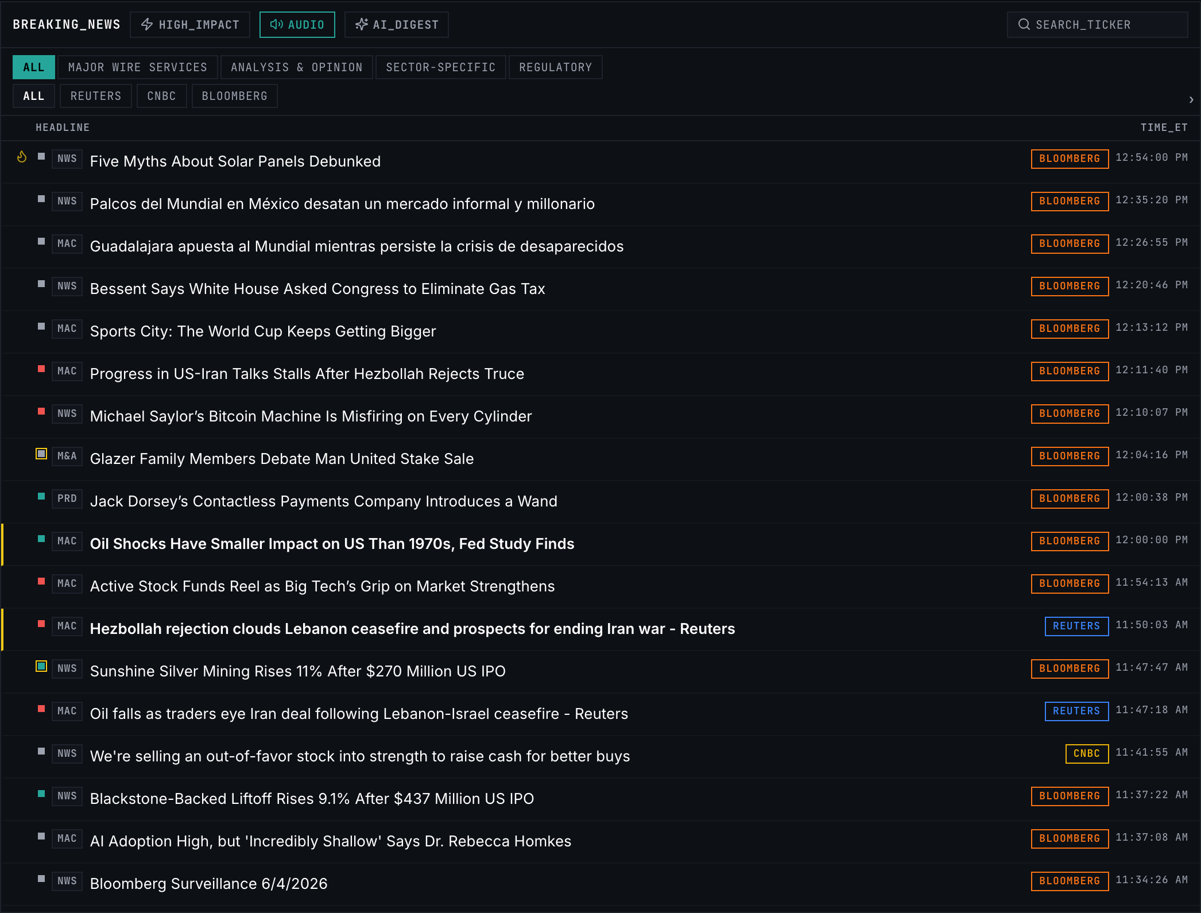Click green sentiment marker on Jack Dorsey row
Image resolution: width=1201 pixels, height=913 pixels.
coord(41,496)
